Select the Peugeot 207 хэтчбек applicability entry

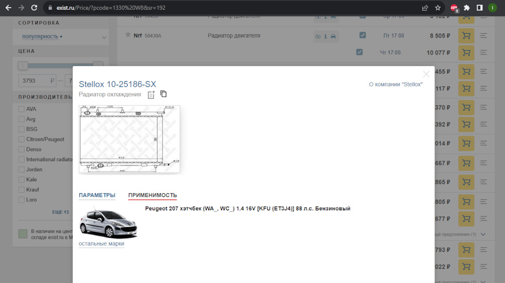pos(248,209)
